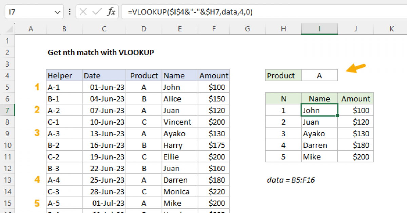Screen dimensions: 407x213
Task: Select cell I4 containing the Product value A
Action: pos(319,75)
